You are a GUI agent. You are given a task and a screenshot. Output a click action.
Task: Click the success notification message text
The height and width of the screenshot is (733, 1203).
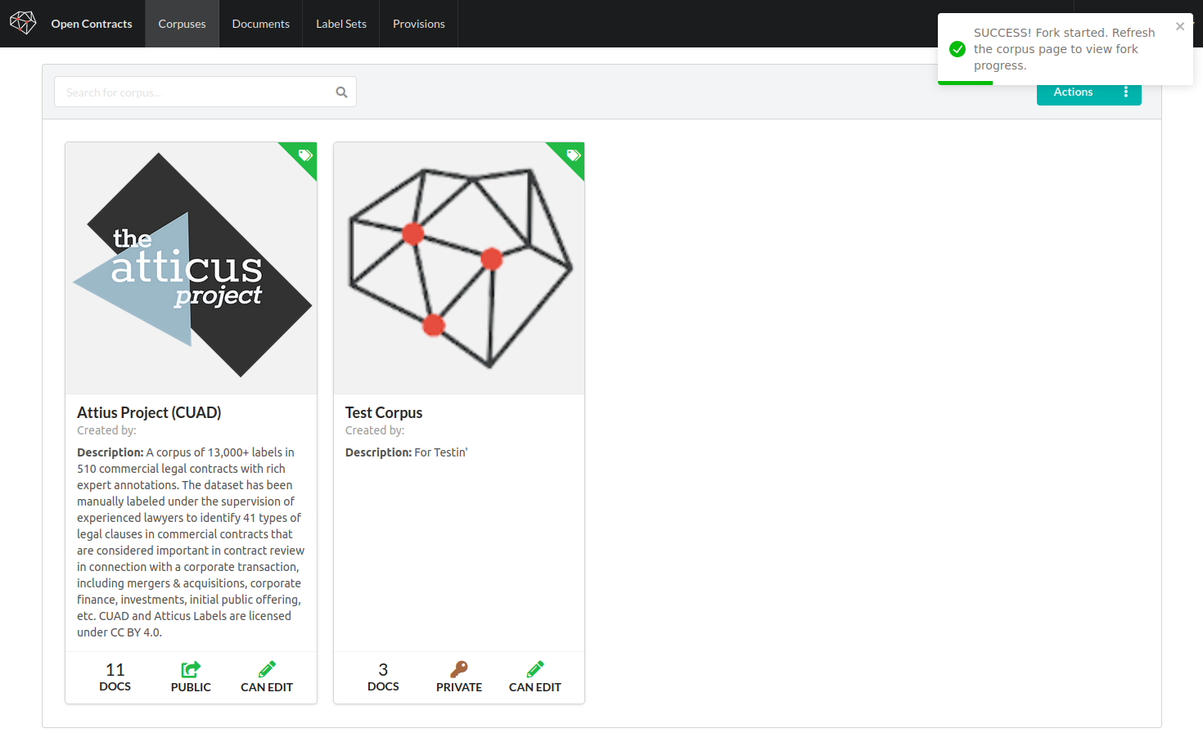pos(1065,49)
